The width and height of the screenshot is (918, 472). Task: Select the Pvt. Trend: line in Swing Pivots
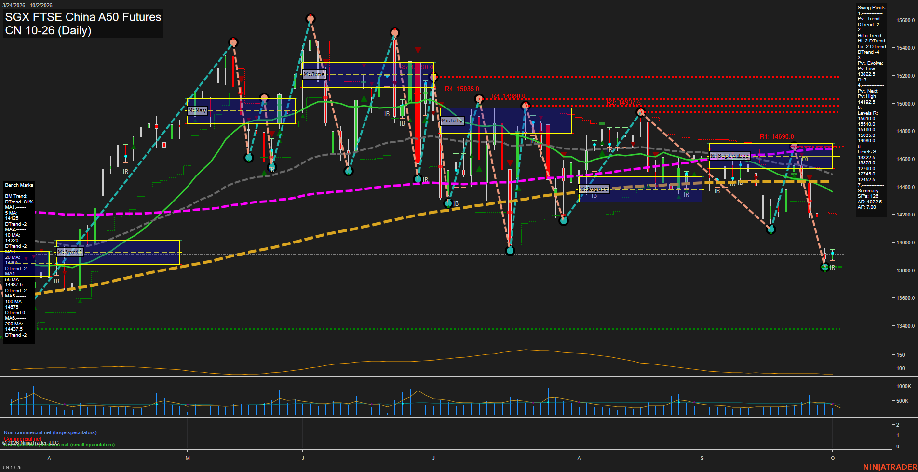(869, 19)
